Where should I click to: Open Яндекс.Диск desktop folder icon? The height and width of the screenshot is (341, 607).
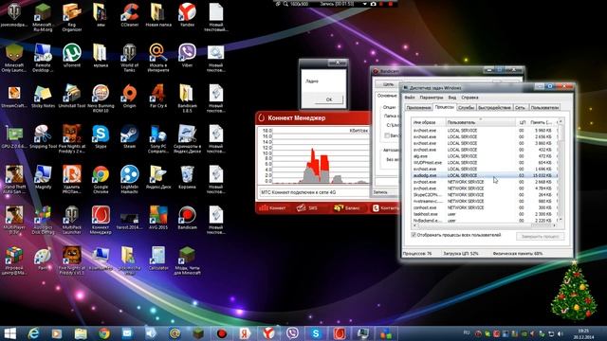tap(158, 177)
